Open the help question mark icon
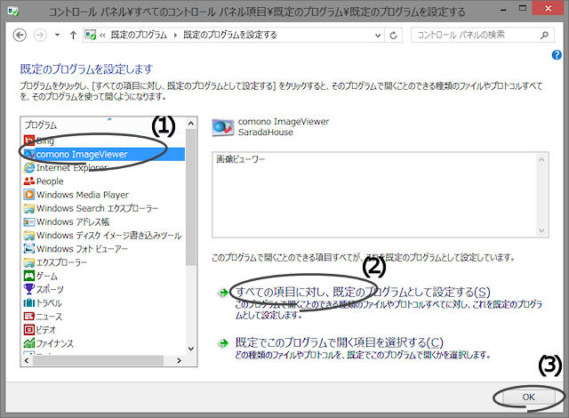 coord(557,55)
